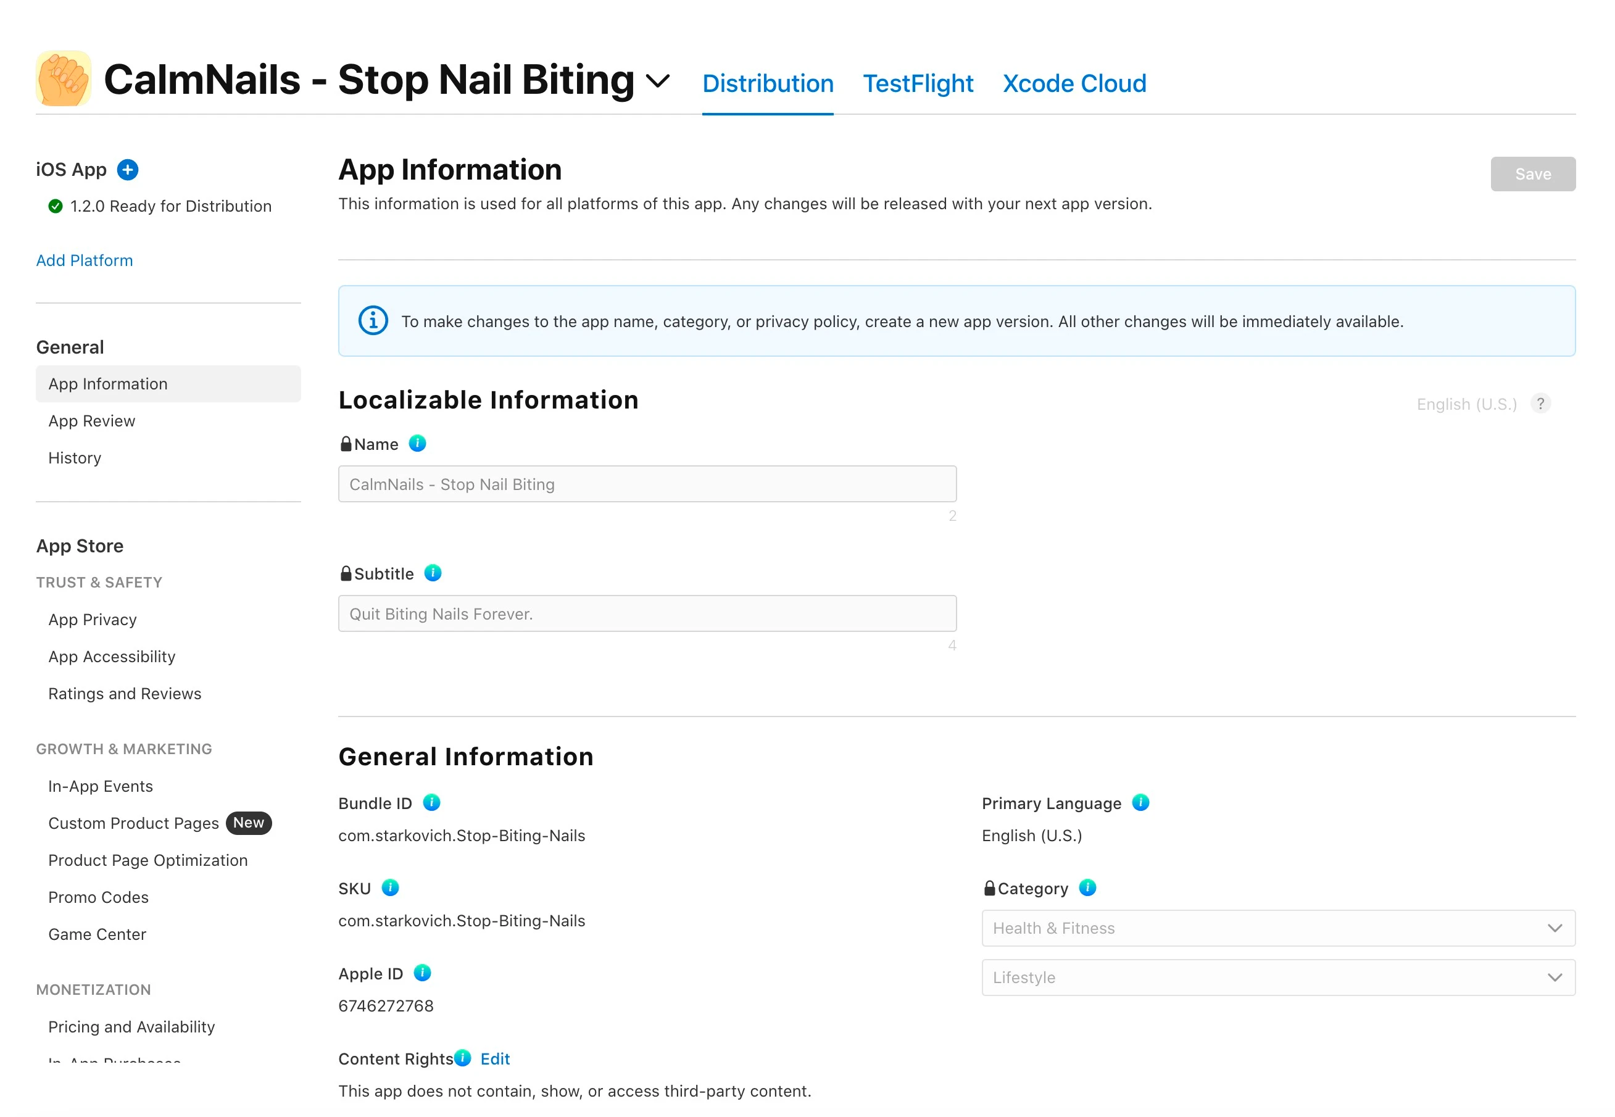Screen dimensions: 1615x1117
Task: Click the info icon next to Apple ID
Action: click(x=422, y=972)
